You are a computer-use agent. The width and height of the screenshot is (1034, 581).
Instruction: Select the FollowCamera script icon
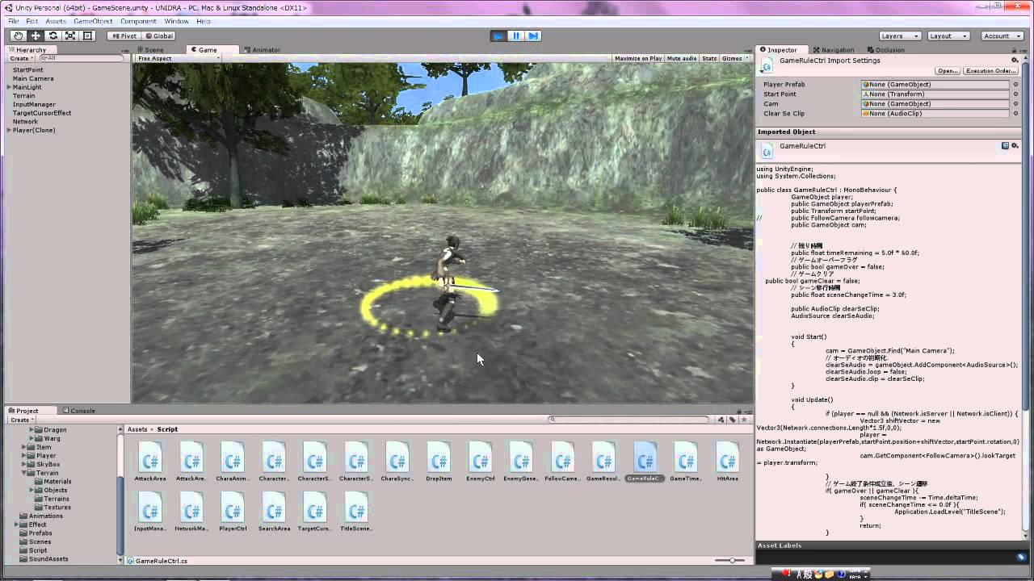[x=562, y=458]
